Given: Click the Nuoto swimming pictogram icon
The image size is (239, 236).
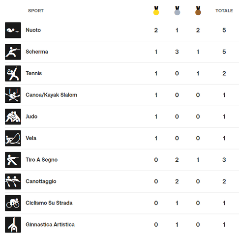Looking at the screenshot, I should click(x=13, y=30).
